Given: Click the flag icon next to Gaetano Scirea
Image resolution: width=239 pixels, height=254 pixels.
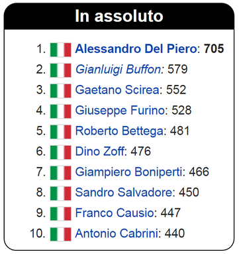Looking at the screenshot, I should (61, 91).
